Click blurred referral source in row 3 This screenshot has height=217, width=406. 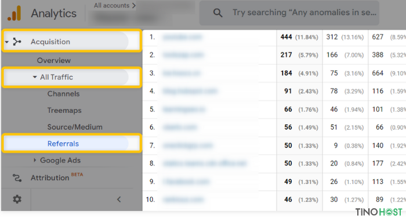click(181, 73)
